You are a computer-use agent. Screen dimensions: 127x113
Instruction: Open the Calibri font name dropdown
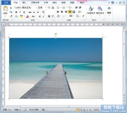coord(37,8)
